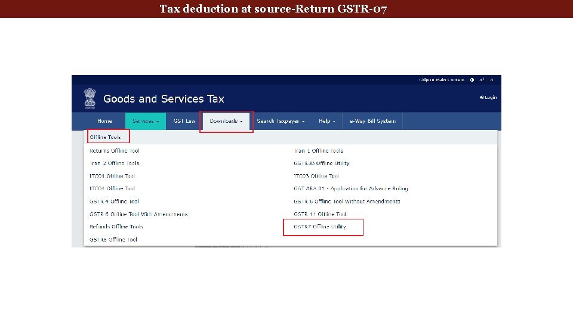The image size is (573, 322).
Task: Open GSTR 4 Offline Tool link
Action: 114,201
